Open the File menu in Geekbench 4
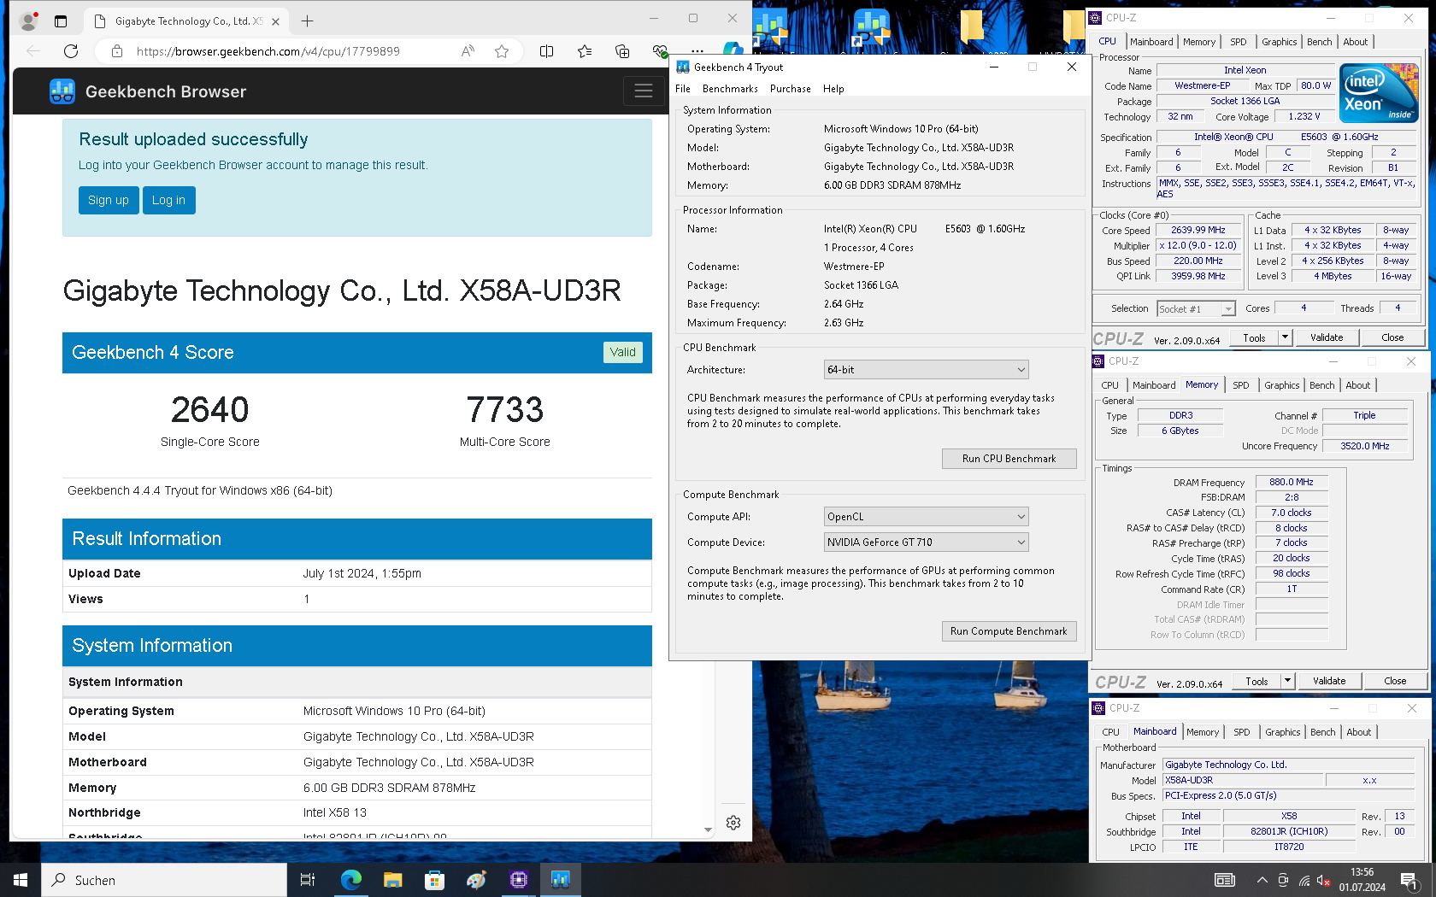 [x=683, y=89]
